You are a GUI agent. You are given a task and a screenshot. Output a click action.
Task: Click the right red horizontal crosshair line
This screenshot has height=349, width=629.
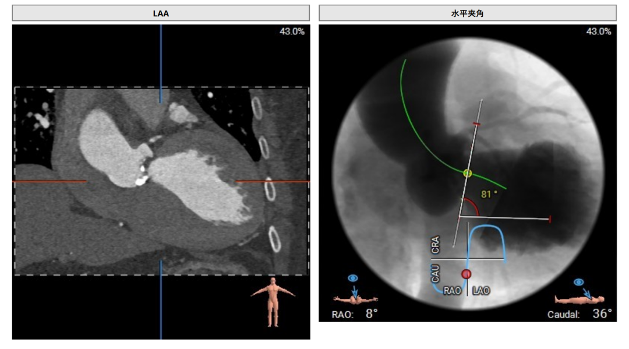[x=273, y=182]
